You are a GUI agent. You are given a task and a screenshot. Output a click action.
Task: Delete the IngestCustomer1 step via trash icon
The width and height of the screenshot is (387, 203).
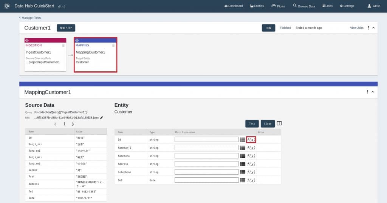63,45
